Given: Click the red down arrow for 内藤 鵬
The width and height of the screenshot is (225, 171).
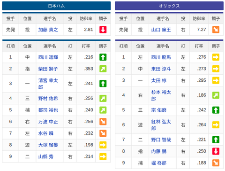Looking at the screenshot, I should point(216,151).
